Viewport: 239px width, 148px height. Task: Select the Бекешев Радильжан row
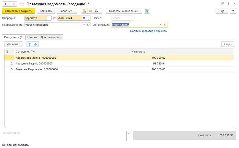click(x=119, y=69)
